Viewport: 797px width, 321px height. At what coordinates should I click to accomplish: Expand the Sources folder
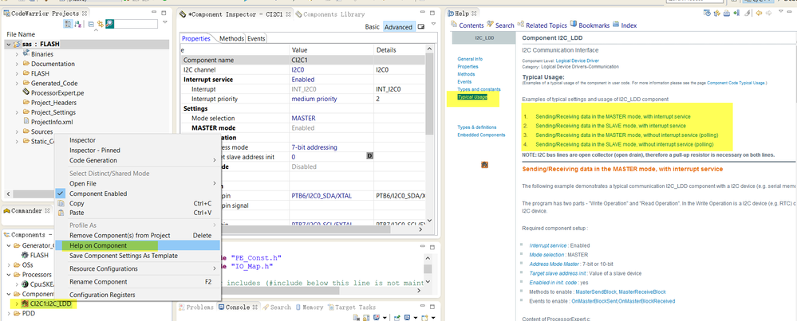(x=18, y=132)
